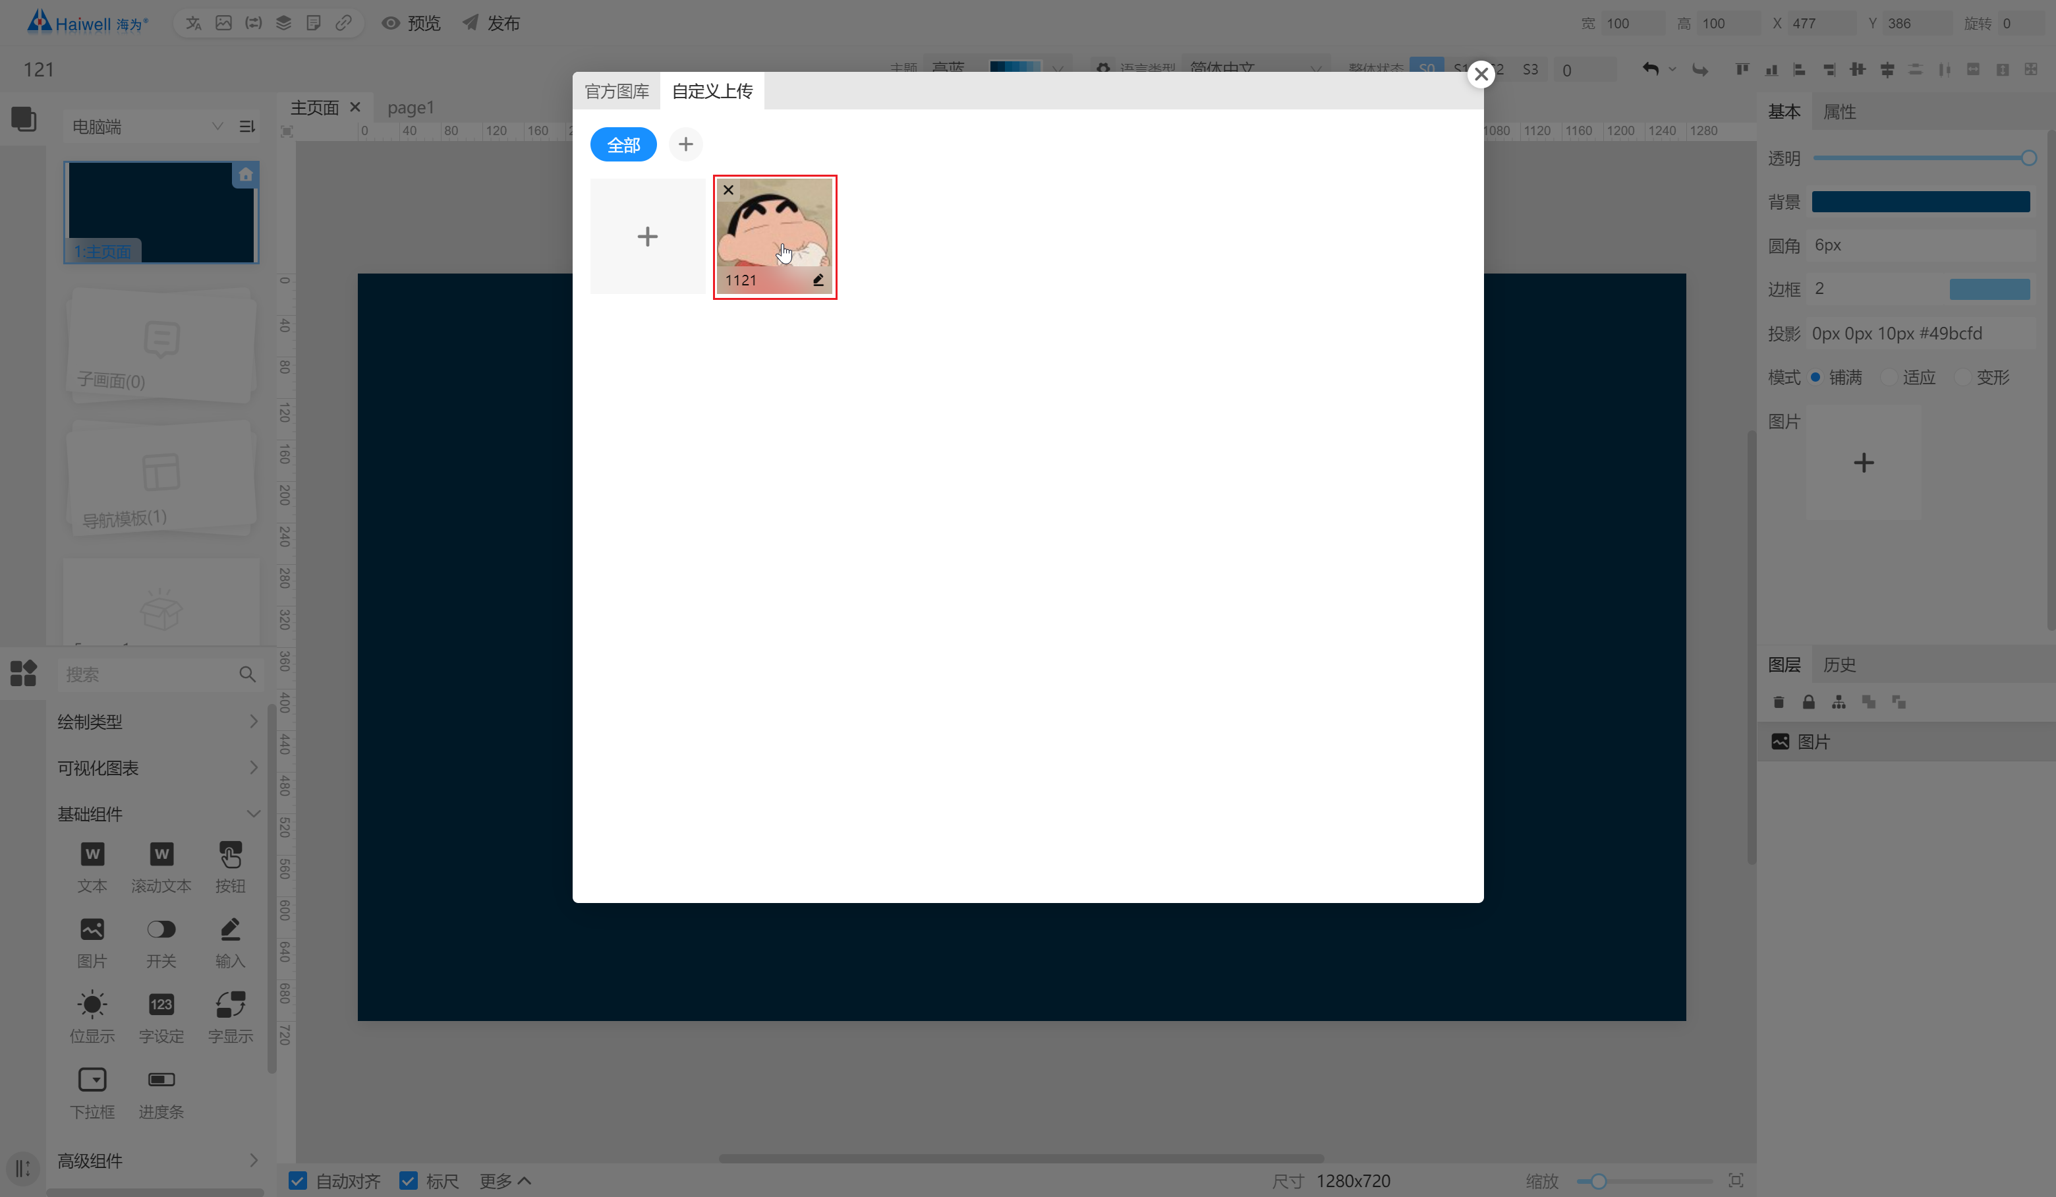Screen dimensions: 2056x1197
Task: Click the fit-to-screen icon near zoom
Action: tap(1736, 1180)
